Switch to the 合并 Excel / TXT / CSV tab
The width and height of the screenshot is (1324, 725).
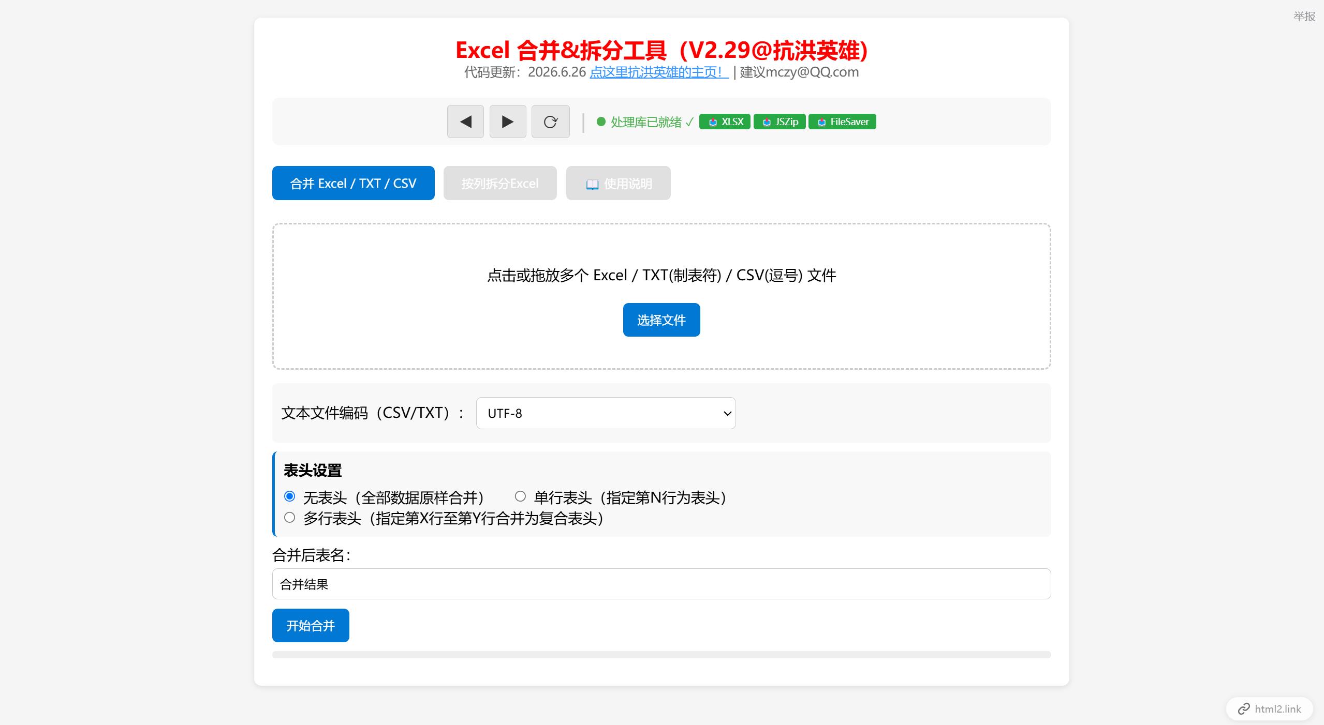[x=354, y=183]
